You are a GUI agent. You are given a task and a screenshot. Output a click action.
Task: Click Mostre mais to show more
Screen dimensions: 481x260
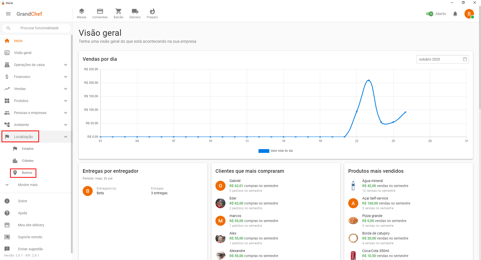coord(28,185)
